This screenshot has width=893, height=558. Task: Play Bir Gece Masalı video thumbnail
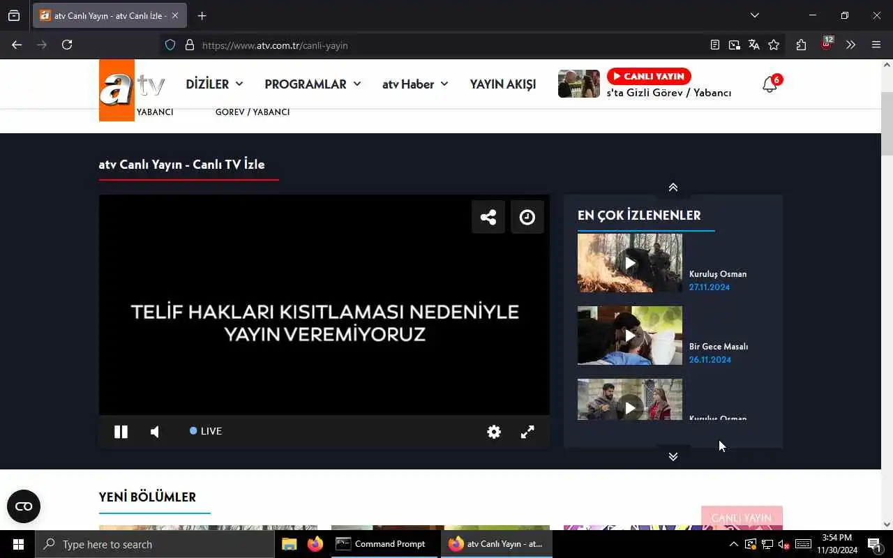tap(630, 335)
